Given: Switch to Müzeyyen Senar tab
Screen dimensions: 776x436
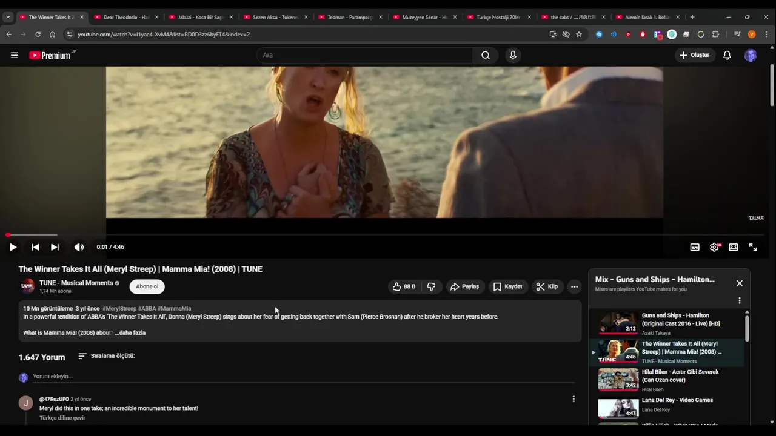Looking at the screenshot, I should [x=424, y=17].
